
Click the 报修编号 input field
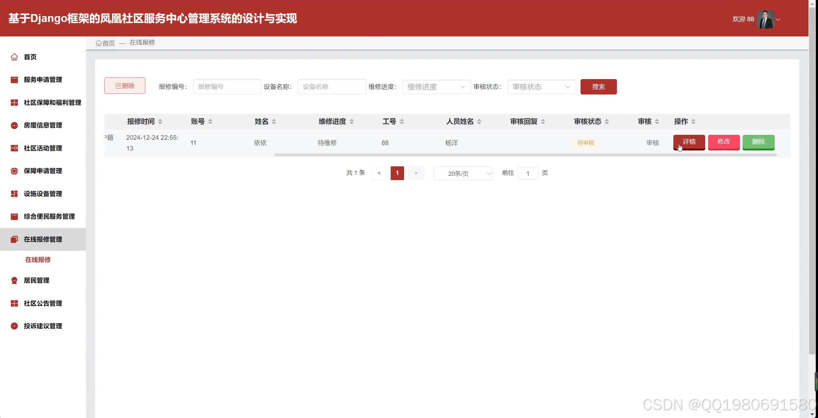(227, 87)
